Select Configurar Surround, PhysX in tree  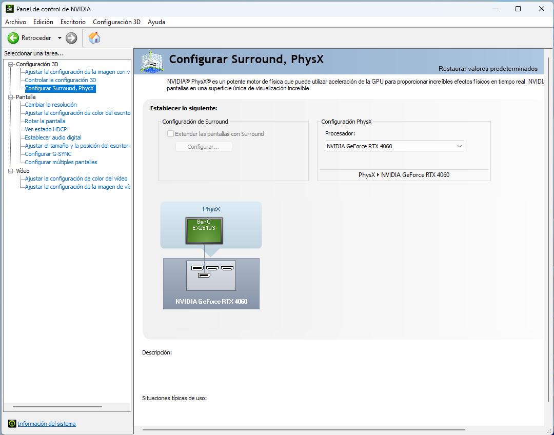(60, 88)
